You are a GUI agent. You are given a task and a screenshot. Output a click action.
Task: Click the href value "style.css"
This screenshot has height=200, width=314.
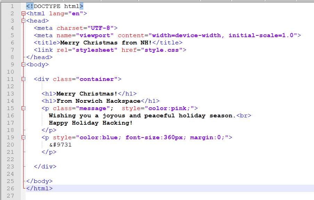pos(162,50)
